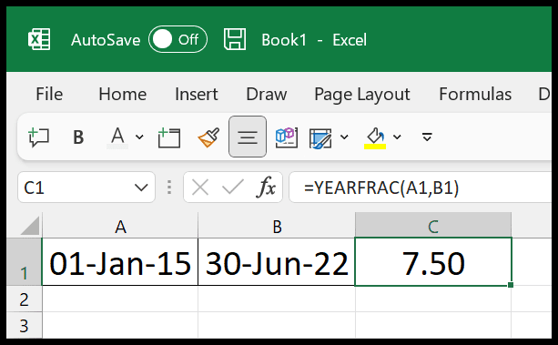Click the cell styles paintbrush icon
The height and width of the screenshot is (345, 558).
[x=320, y=138]
